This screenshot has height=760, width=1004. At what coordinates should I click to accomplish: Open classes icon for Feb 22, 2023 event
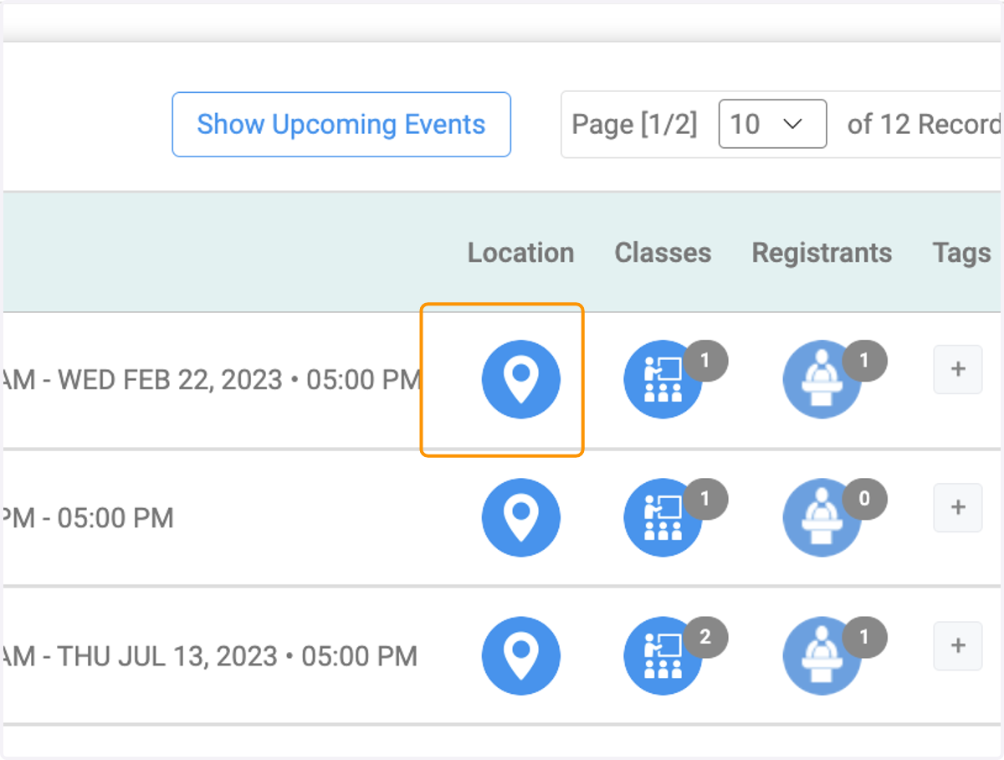[x=663, y=379]
